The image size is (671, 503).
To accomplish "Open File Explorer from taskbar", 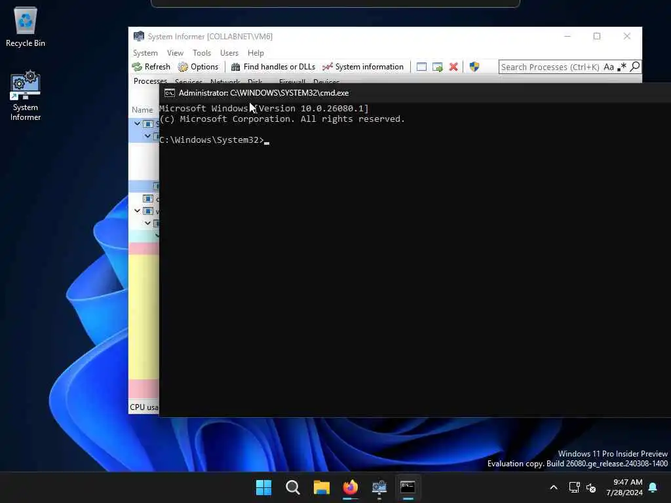I will tap(321, 487).
